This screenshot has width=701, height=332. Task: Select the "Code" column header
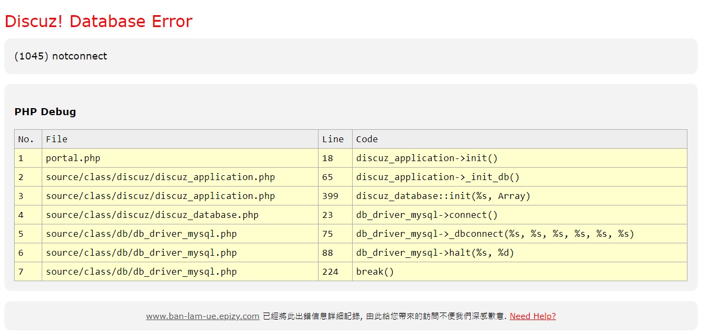pyautogui.click(x=367, y=139)
